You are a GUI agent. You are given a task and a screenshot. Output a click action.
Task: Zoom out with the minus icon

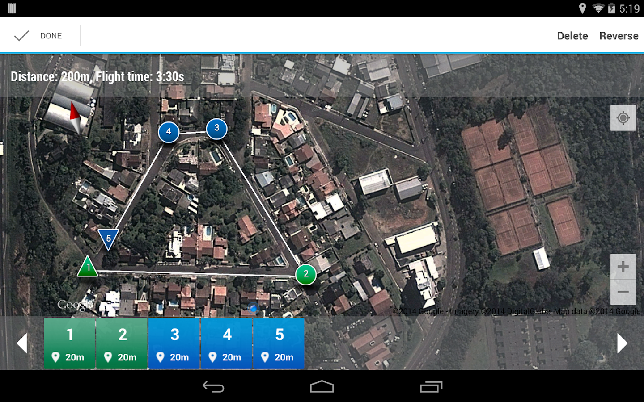623,291
